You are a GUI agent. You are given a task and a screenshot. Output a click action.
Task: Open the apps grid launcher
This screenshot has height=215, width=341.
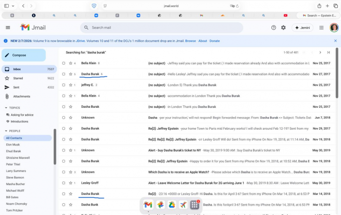[x=321, y=28]
